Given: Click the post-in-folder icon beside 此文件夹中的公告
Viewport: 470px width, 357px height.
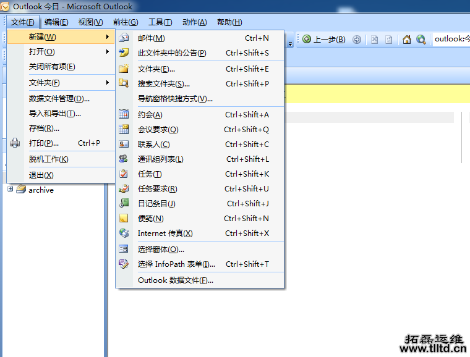Looking at the screenshot, I should coord(124,52).
